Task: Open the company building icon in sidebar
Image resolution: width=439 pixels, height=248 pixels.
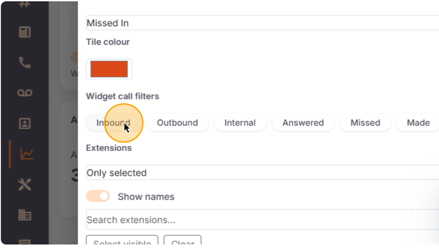Action: point(25,215)
